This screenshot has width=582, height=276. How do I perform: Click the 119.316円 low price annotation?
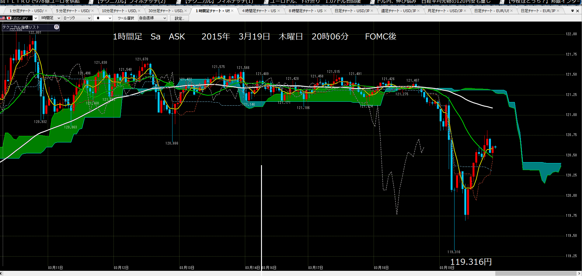pos(471,262)
